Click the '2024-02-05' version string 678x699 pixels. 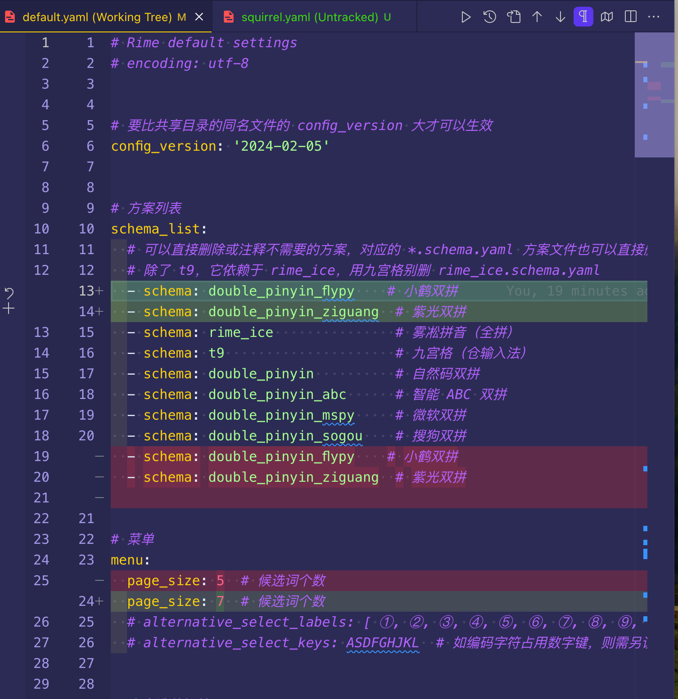pos(281,146)
